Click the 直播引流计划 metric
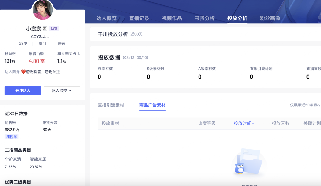The image size is (321, 186). 261,73
